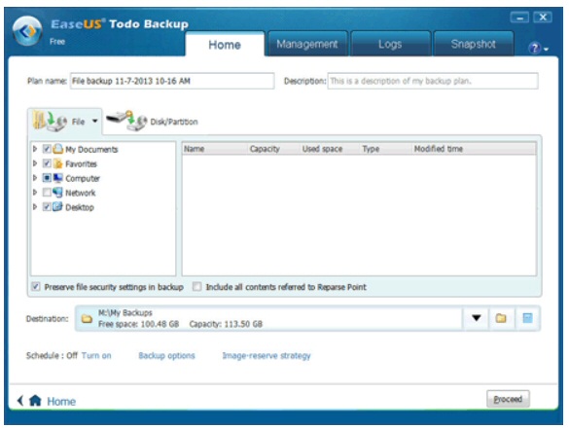Viewport: 569px width, 428px height.
Task: Switch to the Management tab
Action: [307, 44]
